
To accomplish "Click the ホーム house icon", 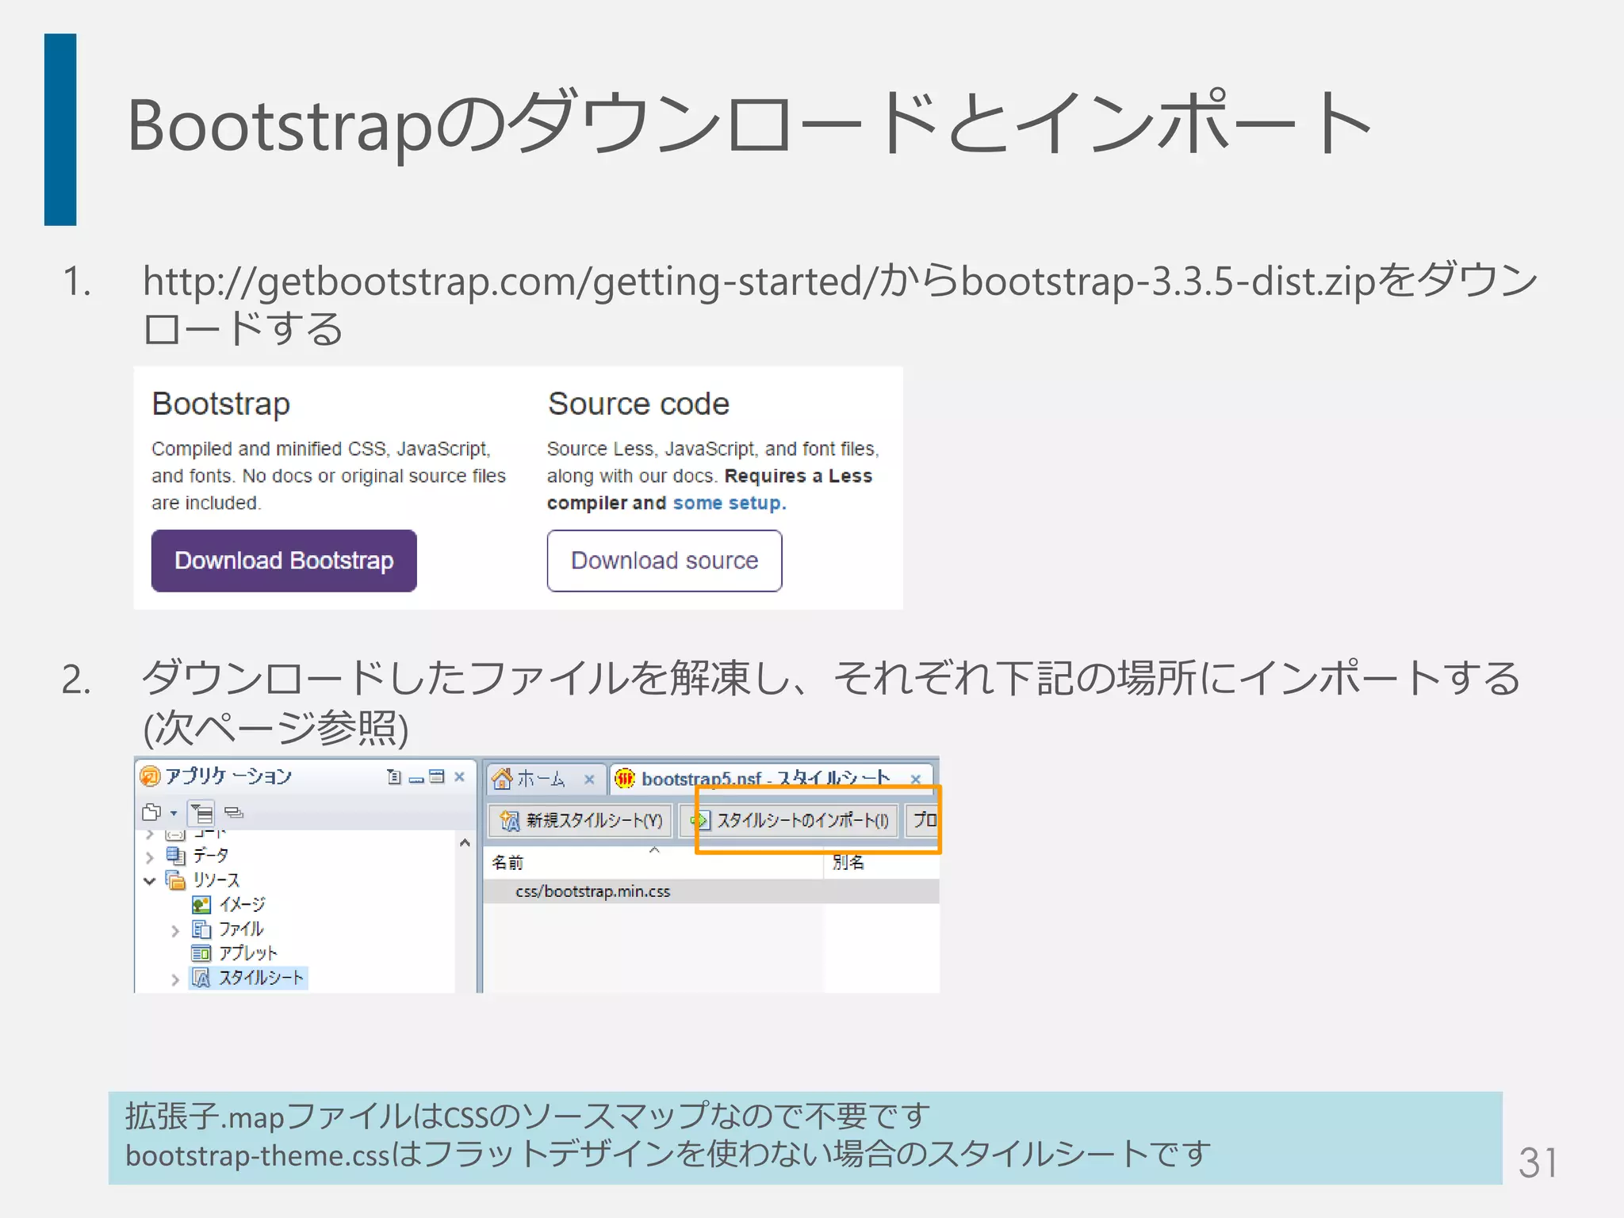I will point(502,779).
